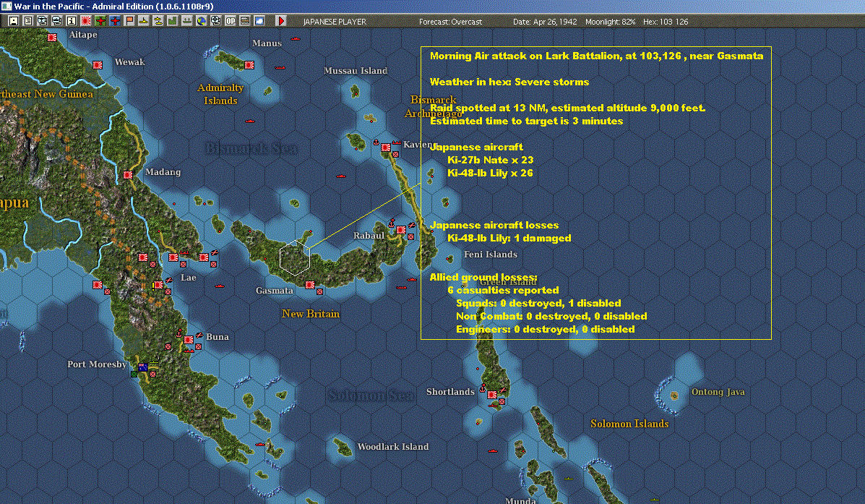Viewport: 865px width, 504px height.
Task: Click the orange flag toolbar icon
Action: (129, 21)
